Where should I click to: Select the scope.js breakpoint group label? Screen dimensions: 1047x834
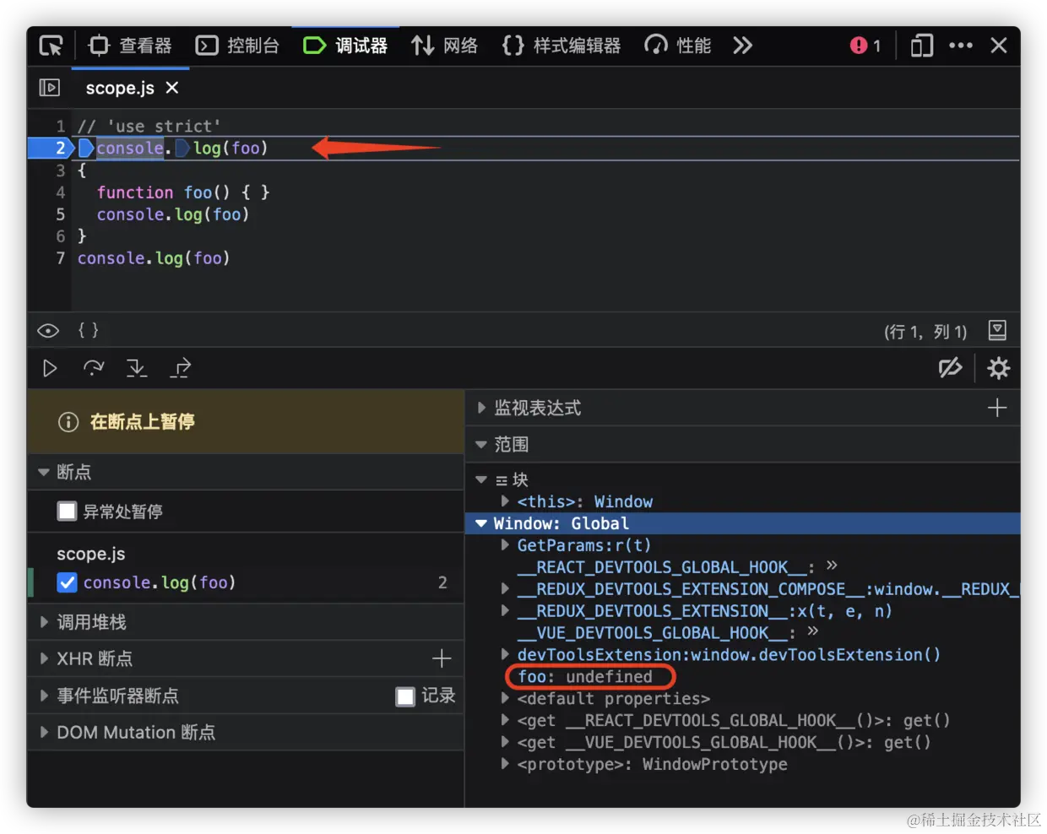tap(91, 554)
